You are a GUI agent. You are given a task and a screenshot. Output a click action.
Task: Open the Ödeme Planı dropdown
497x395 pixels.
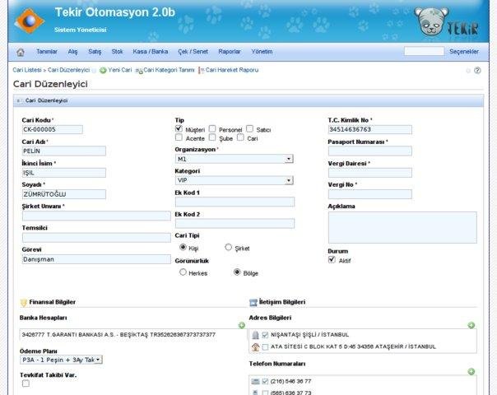[61, 360]
